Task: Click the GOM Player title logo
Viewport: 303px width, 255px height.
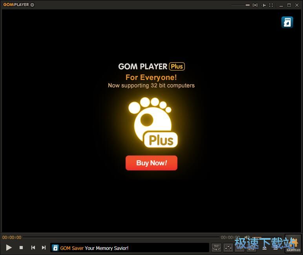Action: (x=16, y=5)
